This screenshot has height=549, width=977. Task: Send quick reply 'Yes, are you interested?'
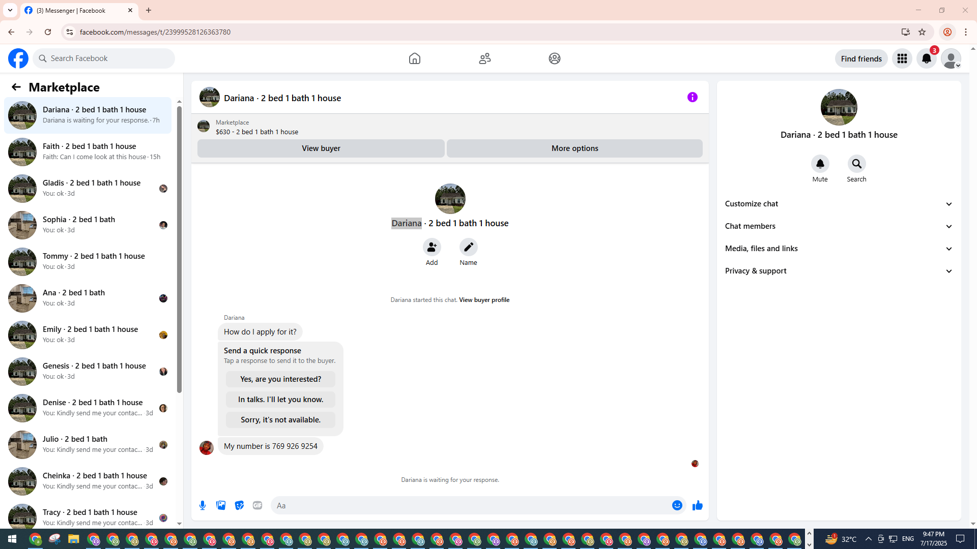click(281, 379)
